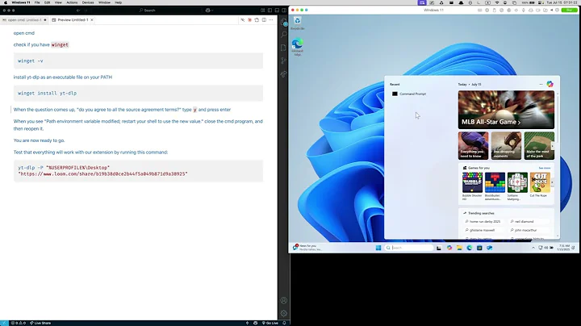Click the green Buy button in Parallels toolbar
This screenshot has height=326, width=581.
click(x=569, y=10)
